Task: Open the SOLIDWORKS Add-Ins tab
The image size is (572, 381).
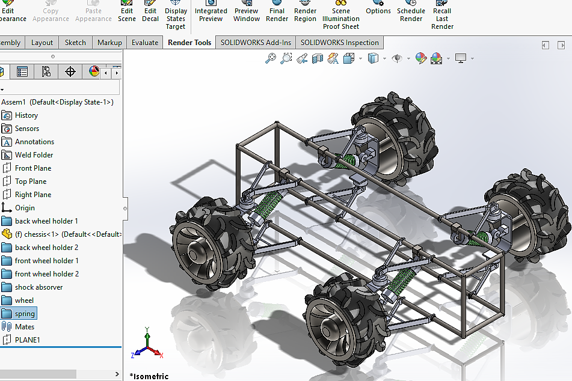Action: [256, 43]
